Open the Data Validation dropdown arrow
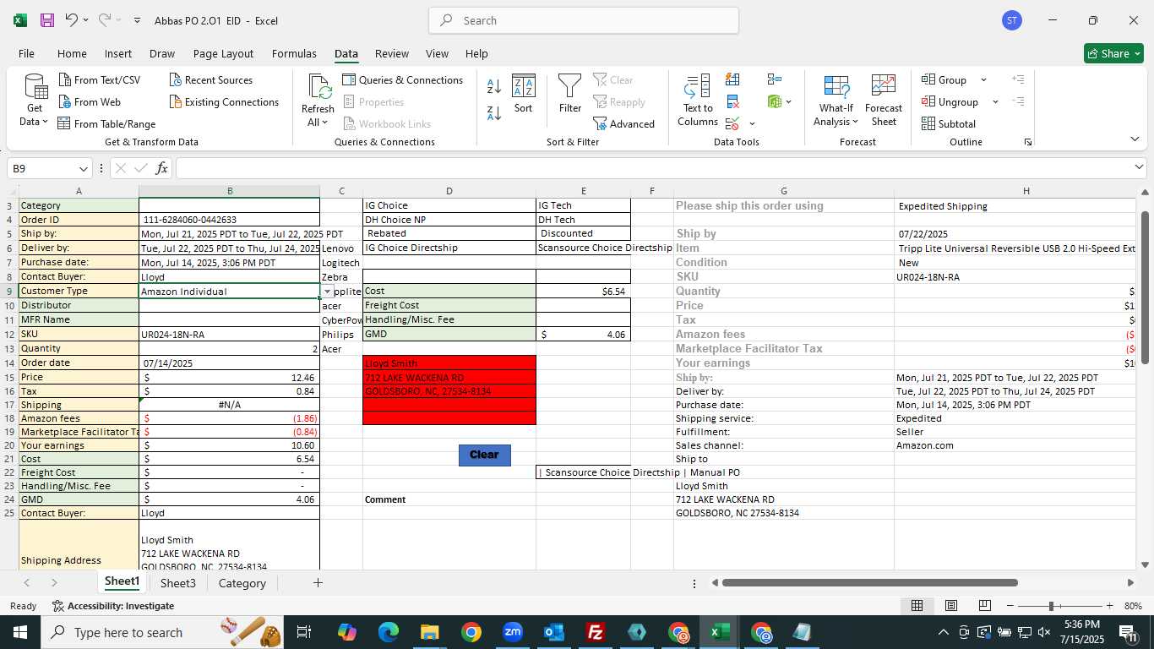 [x=752, y=124]
